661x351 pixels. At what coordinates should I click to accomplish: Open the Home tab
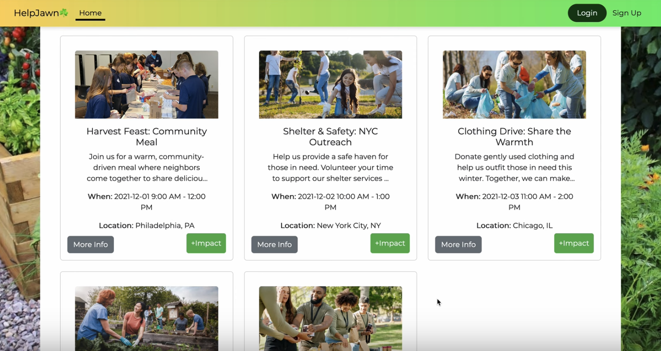tap(90, 13)
